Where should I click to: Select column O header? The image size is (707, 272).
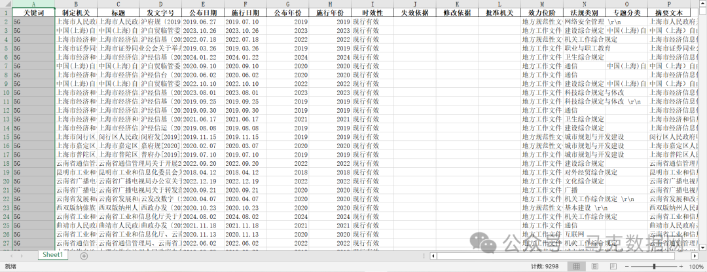(626, 4)
